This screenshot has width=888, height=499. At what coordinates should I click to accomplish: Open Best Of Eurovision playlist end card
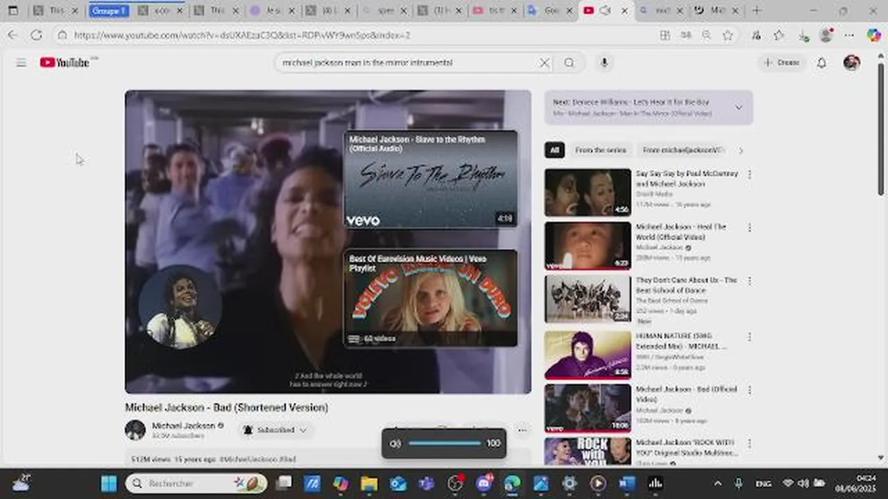point(431,299)
